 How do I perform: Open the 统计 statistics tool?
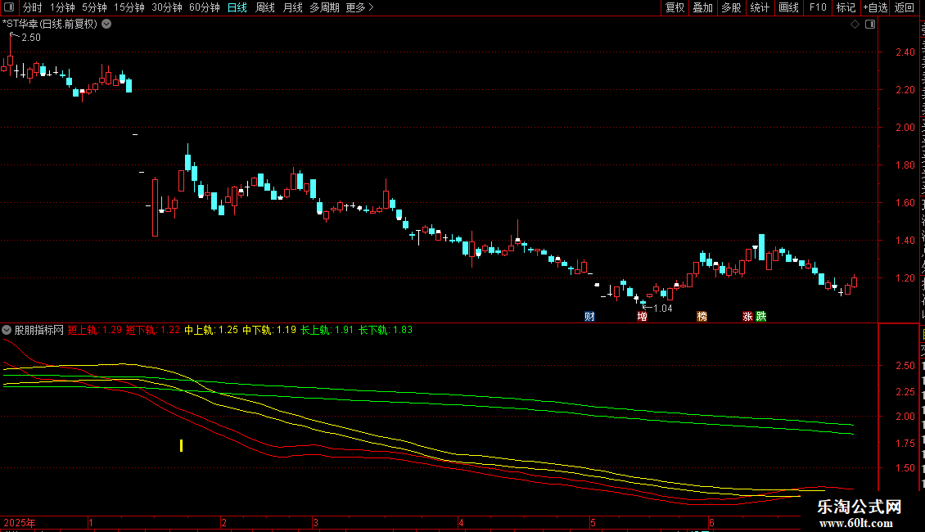click(759, 7)
